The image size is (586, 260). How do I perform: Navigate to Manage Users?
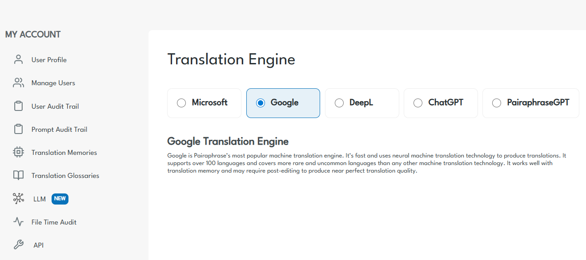coord(53,83)
